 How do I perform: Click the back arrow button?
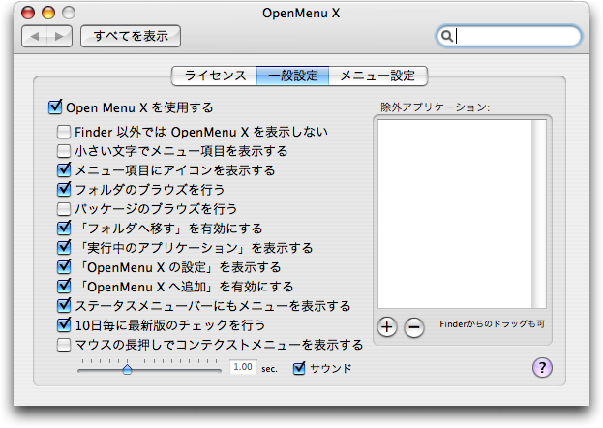click(35, 37)
